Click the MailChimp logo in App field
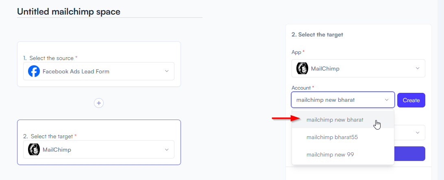This screenshot has width=444, height=180. tap(302, 68)
